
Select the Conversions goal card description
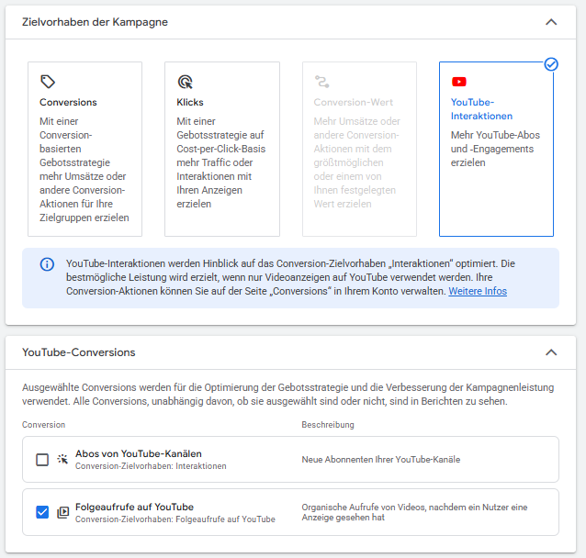pyautogui.click(x=85, y=170)
